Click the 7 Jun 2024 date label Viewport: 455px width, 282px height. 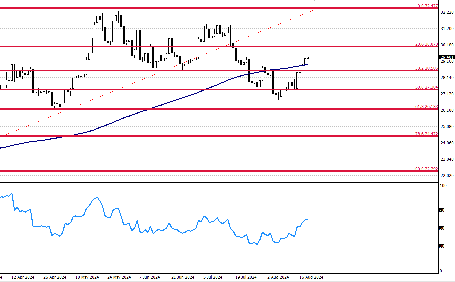pyautogui.click(x=150, y=277)
